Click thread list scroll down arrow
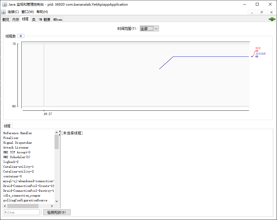This screenshot has width=277, height=220. click(56, 201)
